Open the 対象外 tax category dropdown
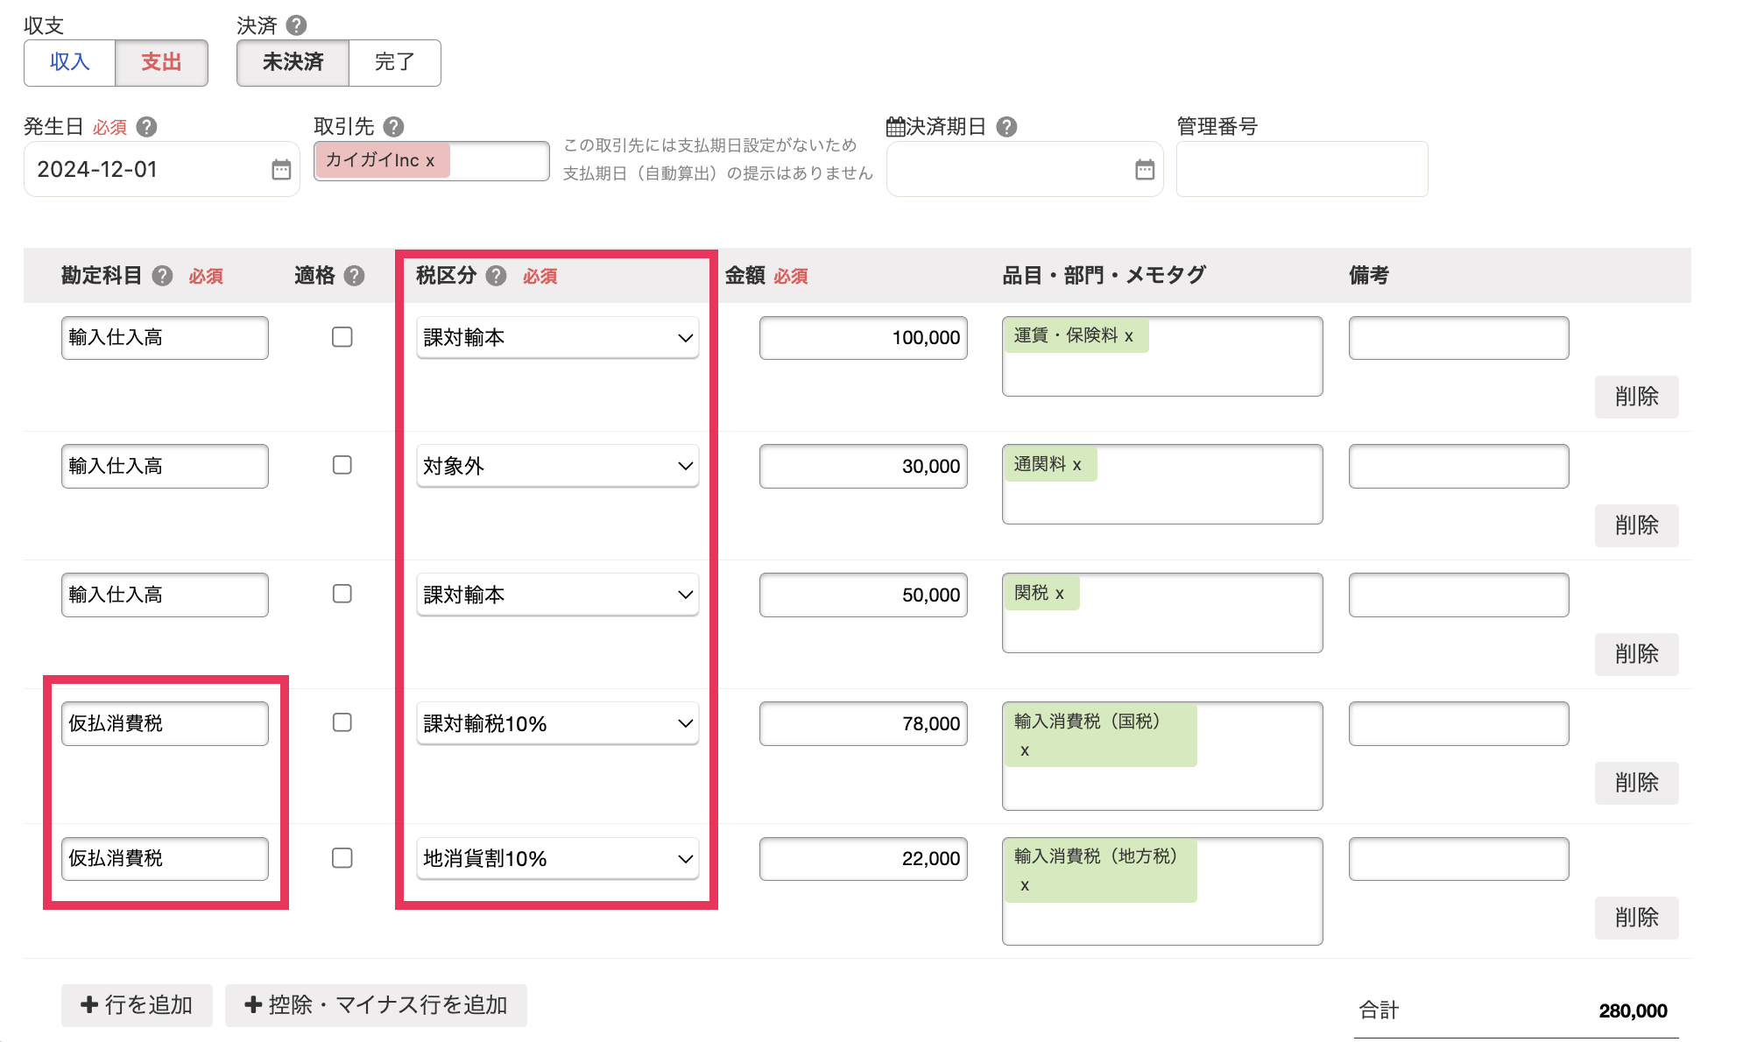Screen dimensions: 1750x1042 558,466
